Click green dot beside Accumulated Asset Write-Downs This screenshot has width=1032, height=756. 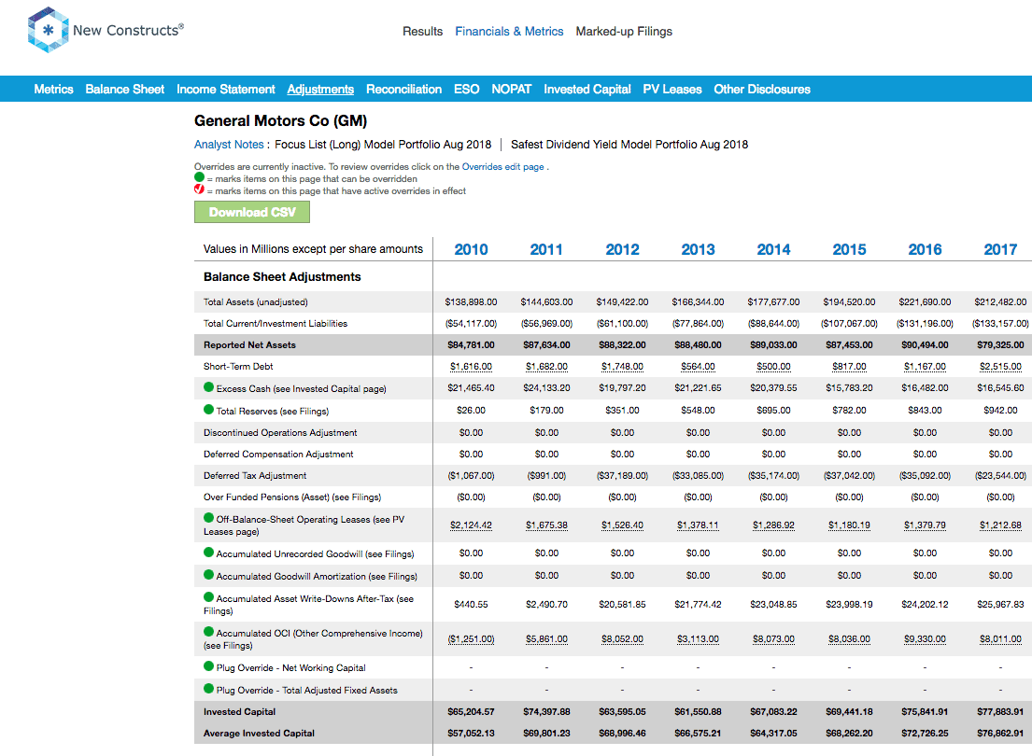click(208, 596)
